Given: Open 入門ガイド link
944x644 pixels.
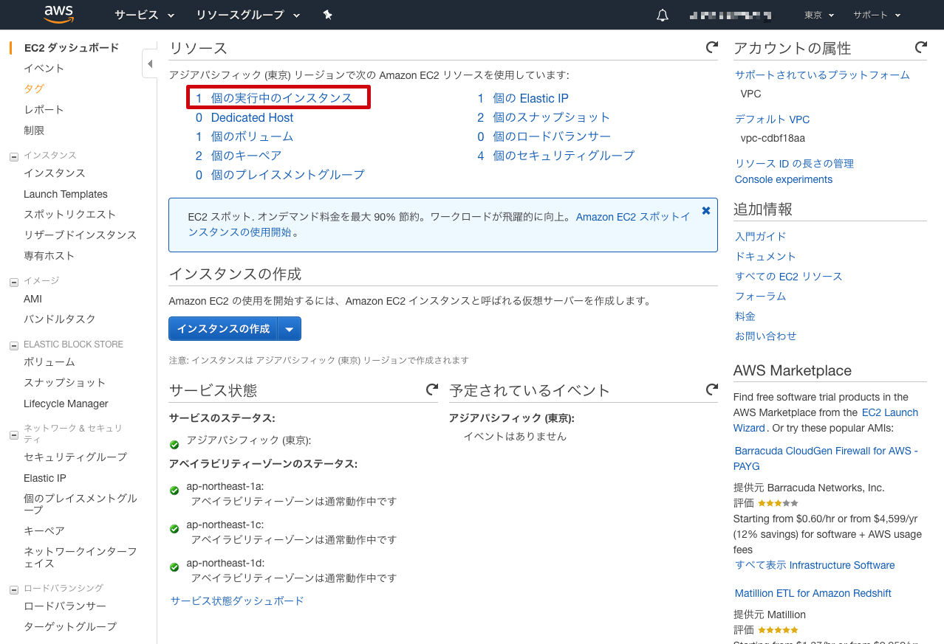Looking at the screenshot, I should (x=761, y=236).
